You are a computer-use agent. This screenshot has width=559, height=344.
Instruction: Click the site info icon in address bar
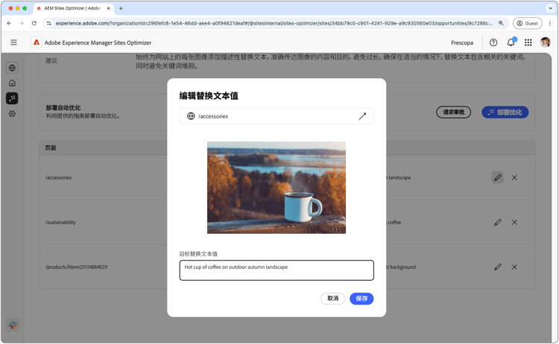point(49,23)
